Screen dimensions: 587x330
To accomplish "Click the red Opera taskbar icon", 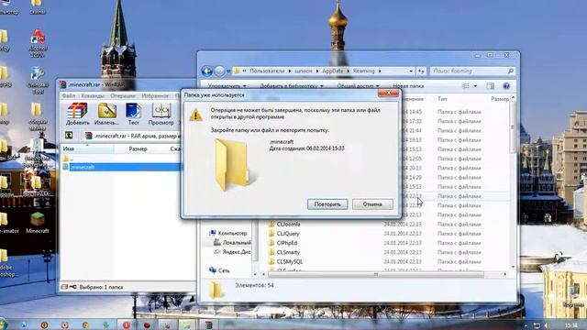I will coord(127,325).
